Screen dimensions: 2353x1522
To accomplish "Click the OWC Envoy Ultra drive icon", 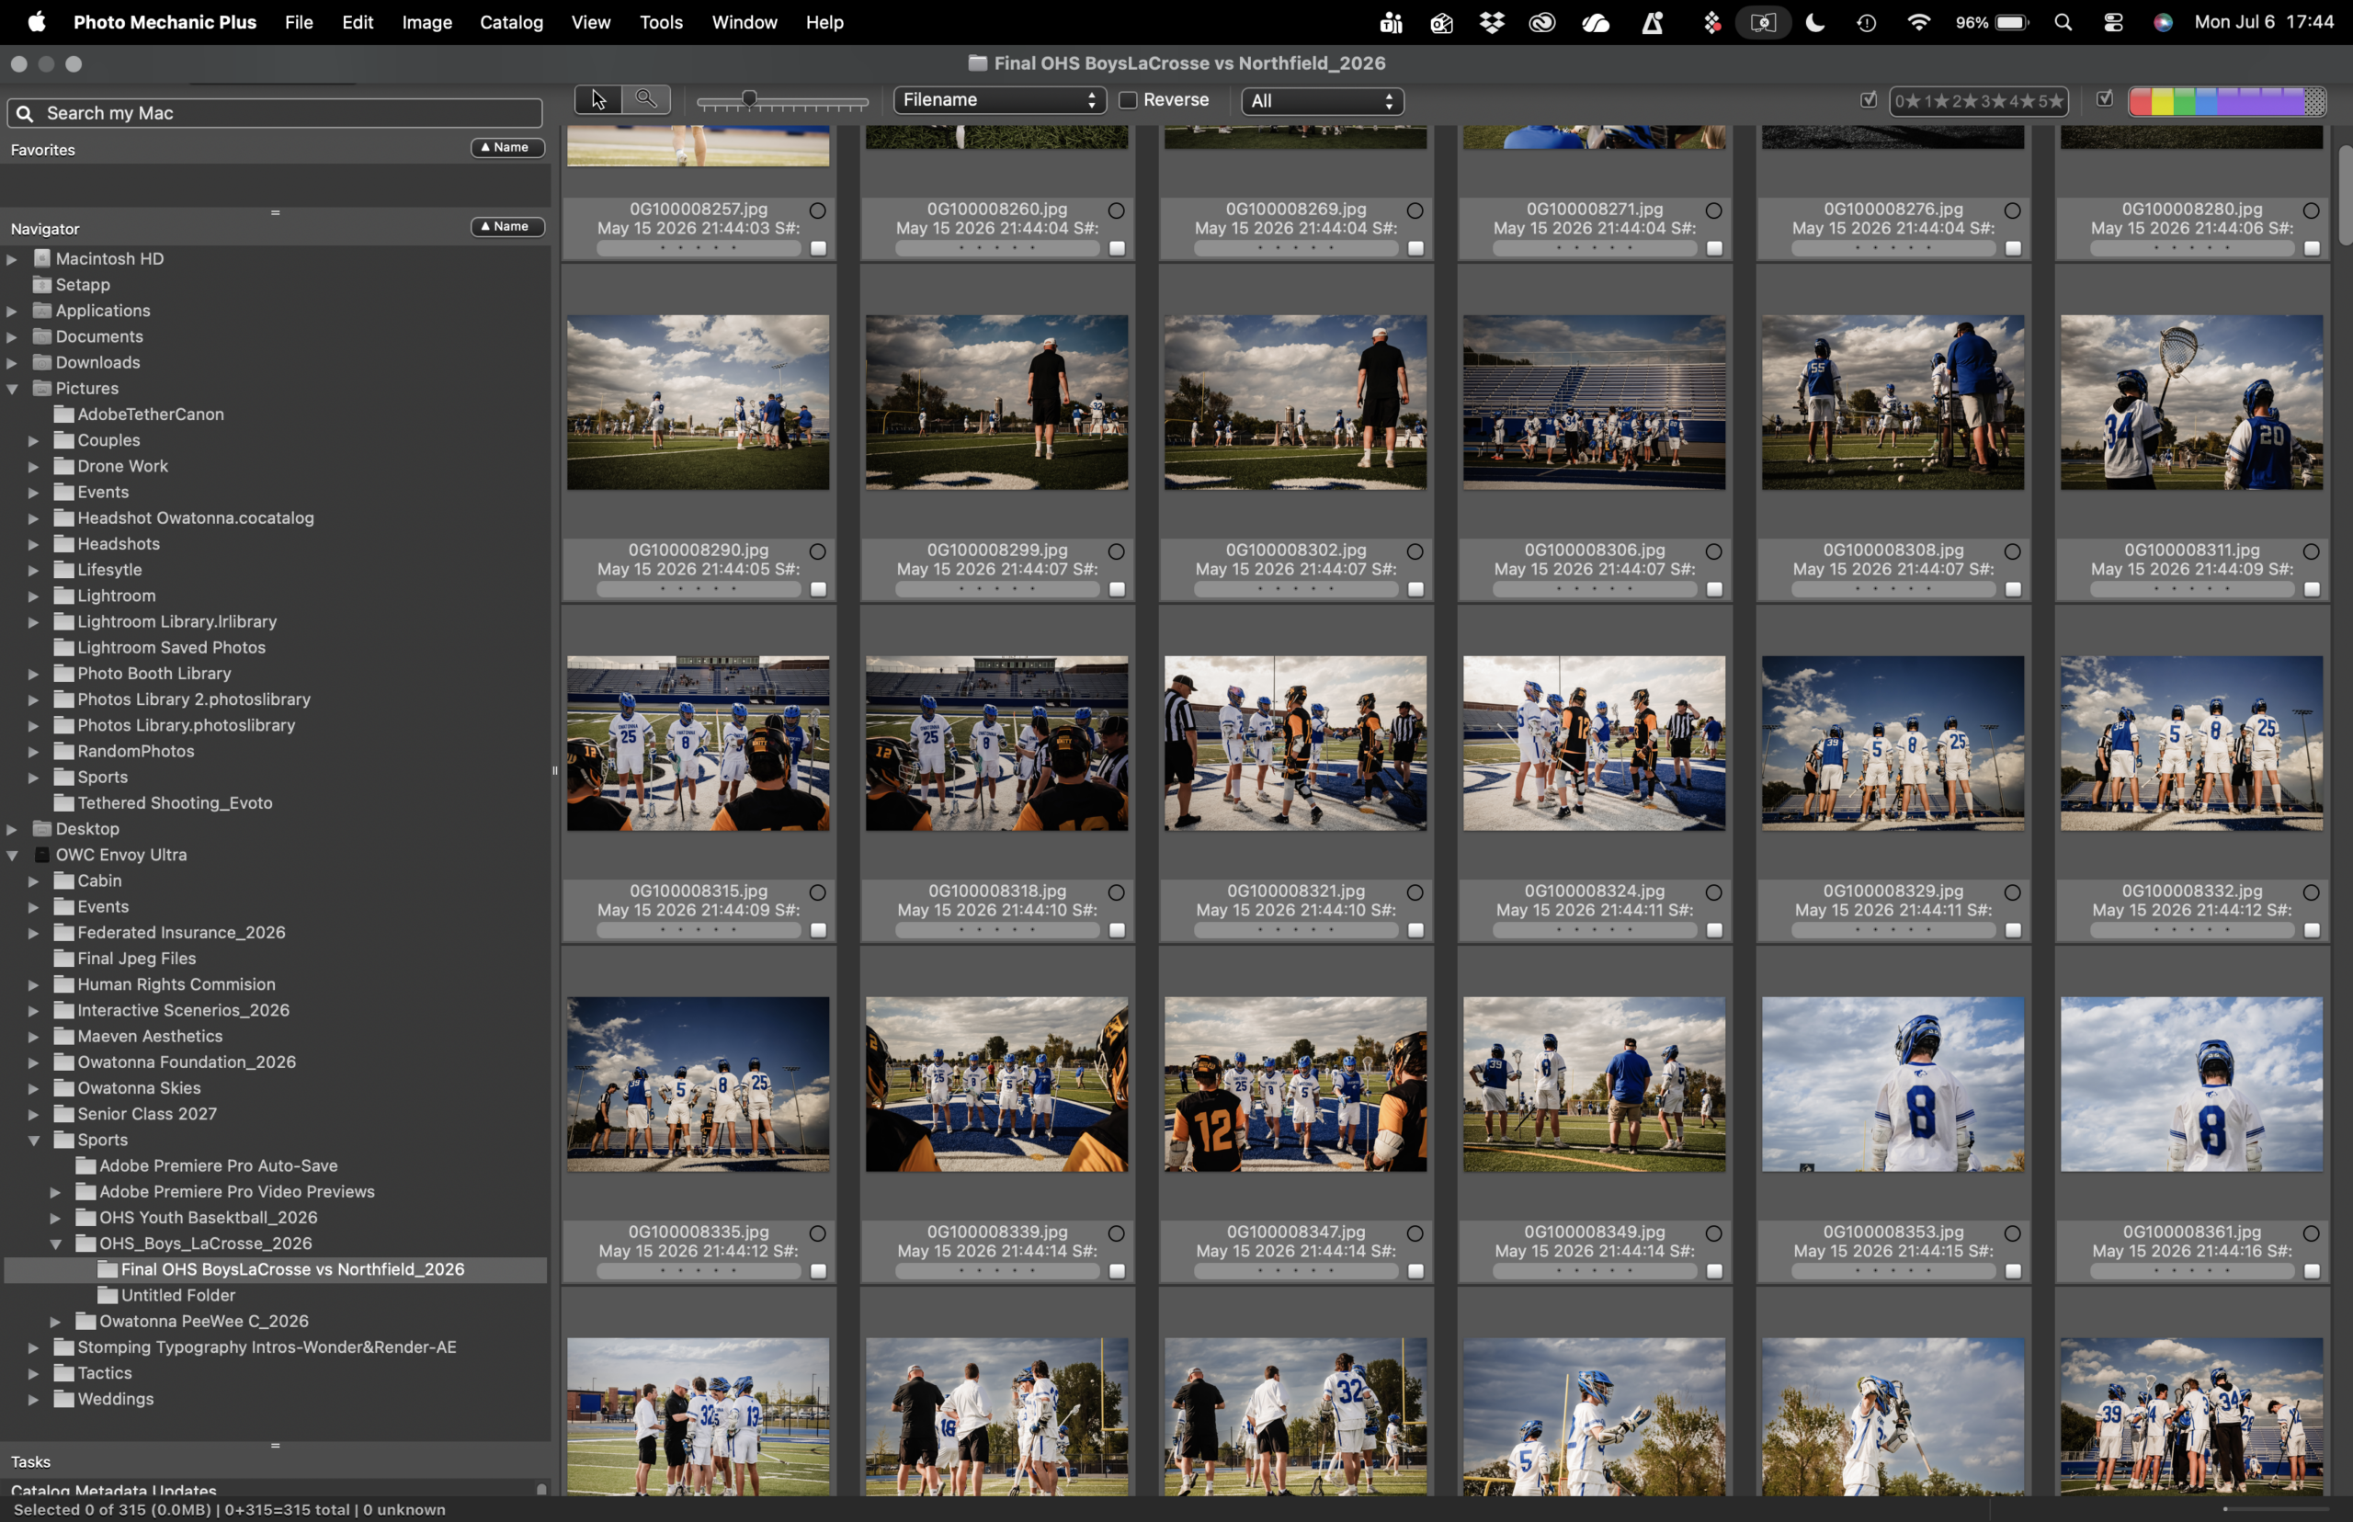I will click(42, 855).
